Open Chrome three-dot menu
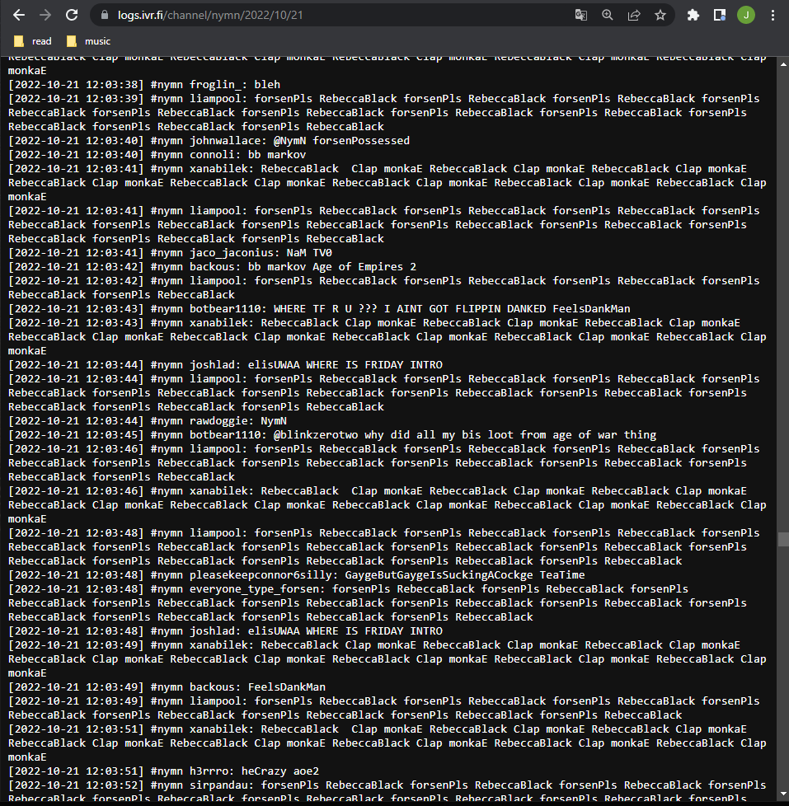The width and height of the screenshot is (789, 806). [x=773, y=15]
